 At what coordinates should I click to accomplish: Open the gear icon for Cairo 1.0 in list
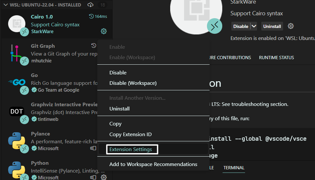click(x=104, y=31)
